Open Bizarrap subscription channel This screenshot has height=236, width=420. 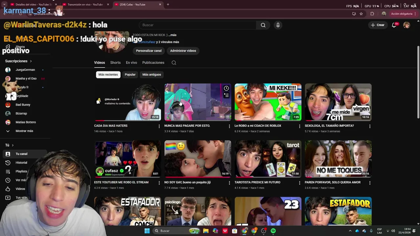21,113
